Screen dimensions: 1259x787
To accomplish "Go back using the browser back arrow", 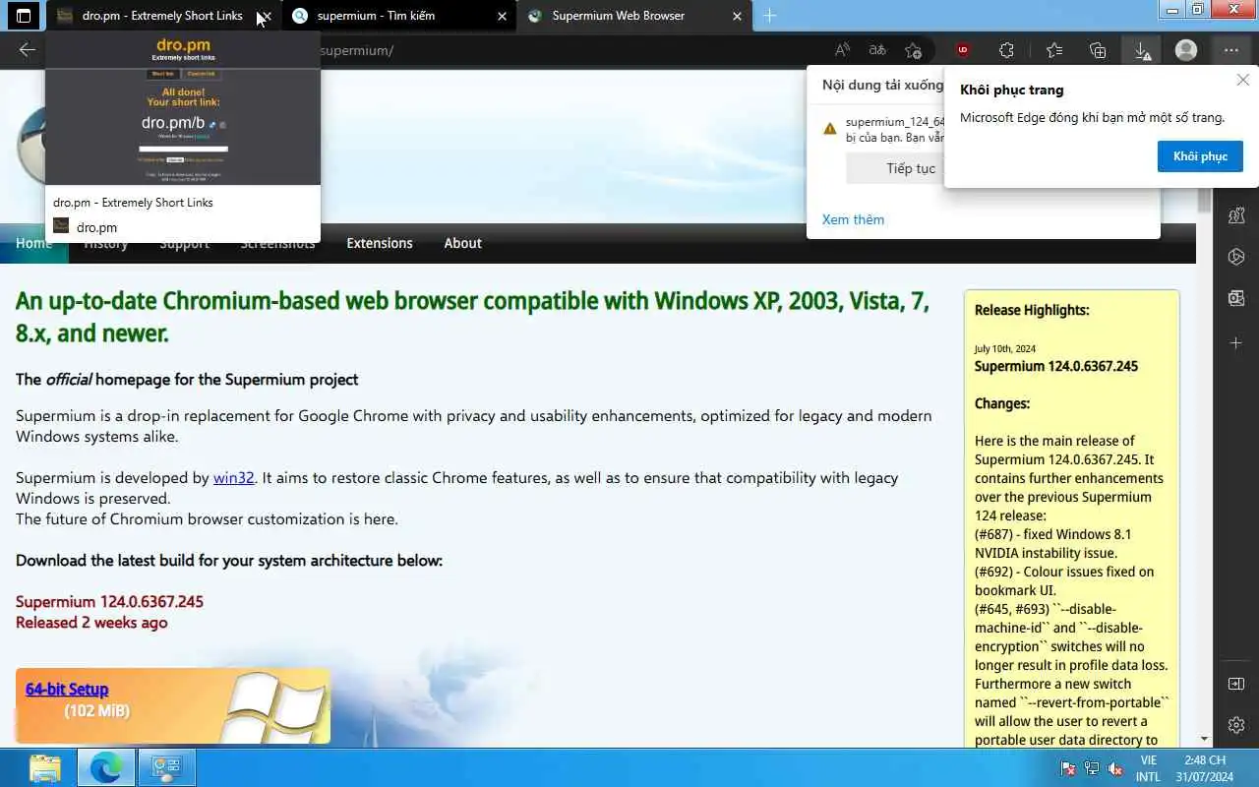I will point(27,50).
